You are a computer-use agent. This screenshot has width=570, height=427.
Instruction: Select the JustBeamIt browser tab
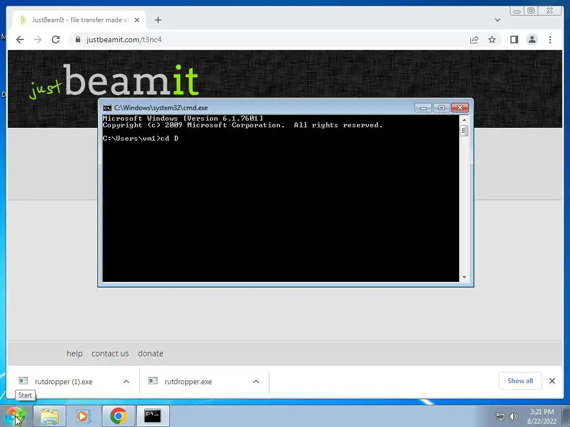(x=79, y=20)
